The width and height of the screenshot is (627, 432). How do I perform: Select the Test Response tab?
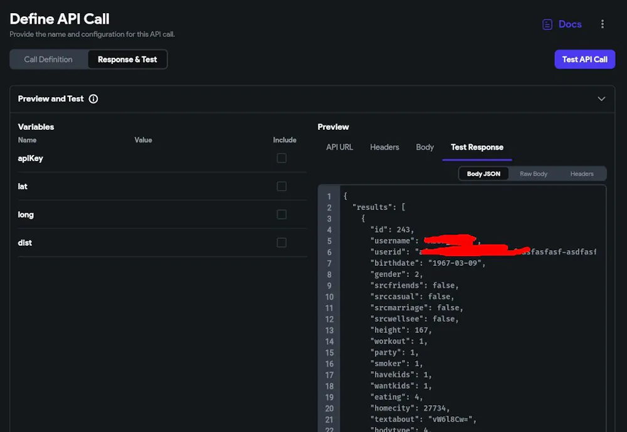pyautogui.click(x=477, y=147)
